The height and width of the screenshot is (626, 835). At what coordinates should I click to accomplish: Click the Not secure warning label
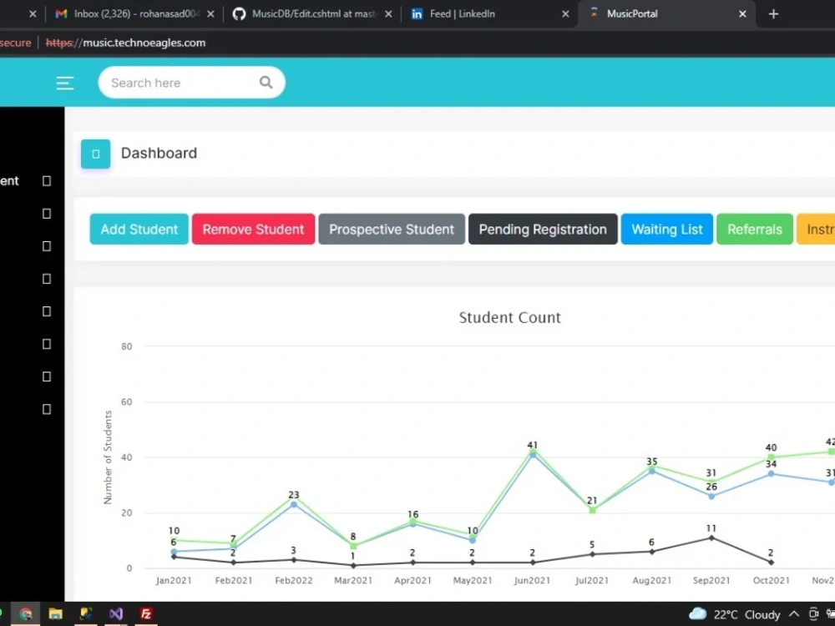[x=15, y=43]
